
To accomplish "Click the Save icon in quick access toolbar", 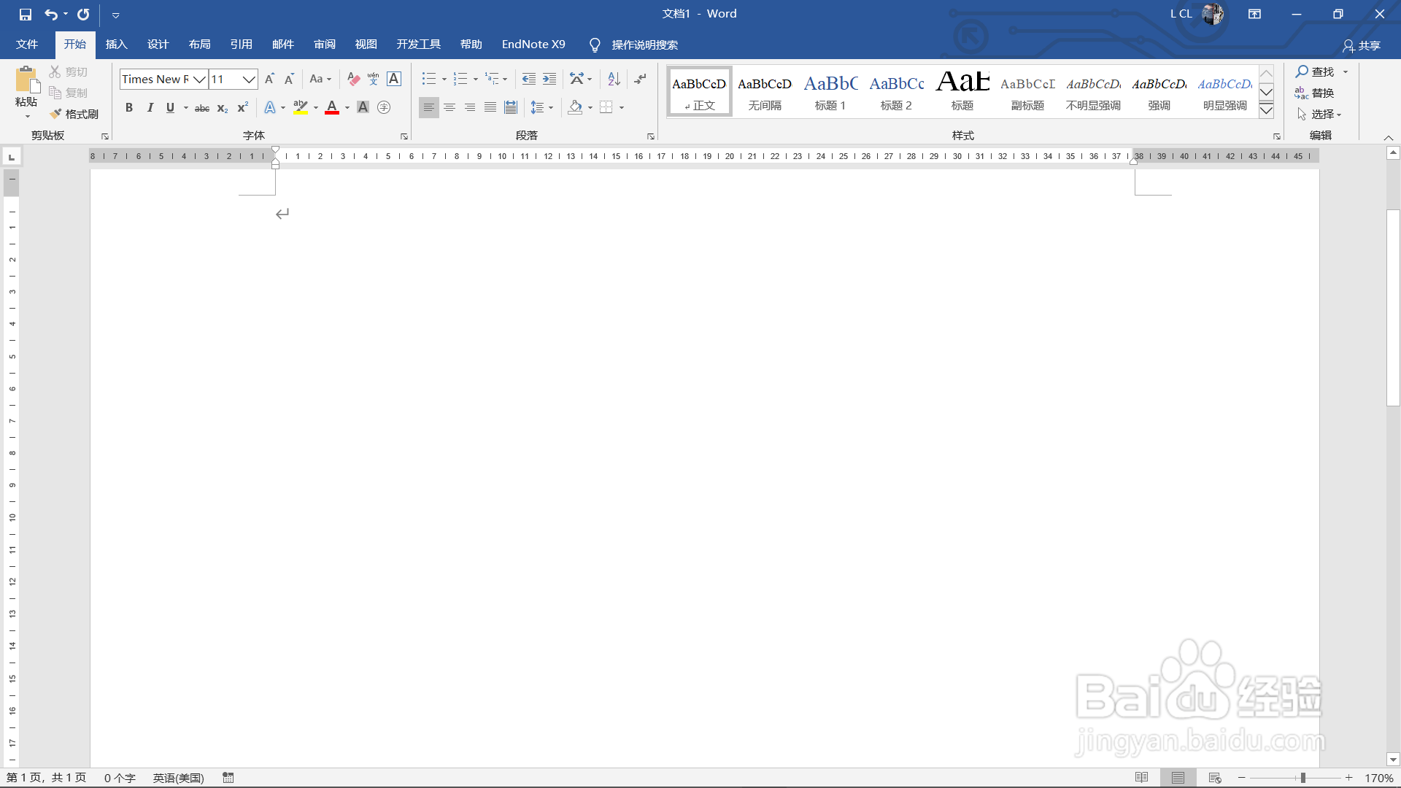I will pos(26,14).
